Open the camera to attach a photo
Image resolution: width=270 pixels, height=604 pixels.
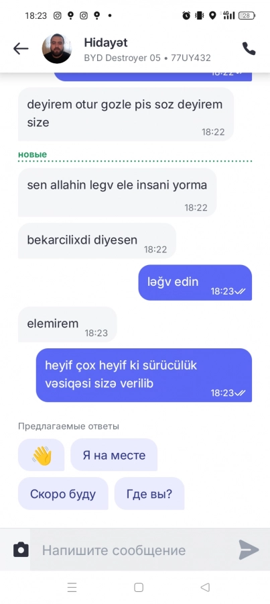[21, 549]
